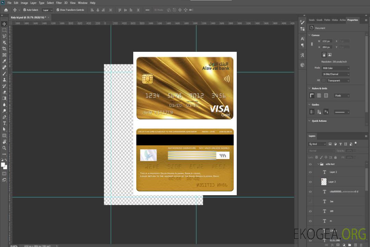Collapse the Quick Actions section
The image size is (370, 247).
click(309, 121)
